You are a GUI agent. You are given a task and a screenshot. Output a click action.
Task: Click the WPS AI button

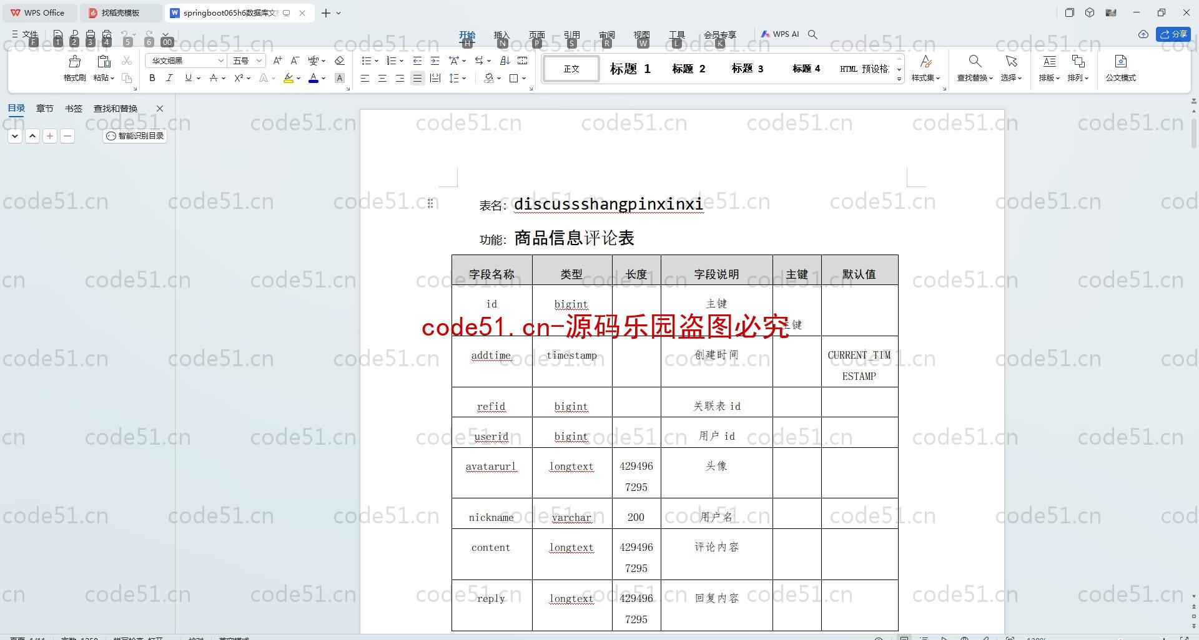coord(780,34)
